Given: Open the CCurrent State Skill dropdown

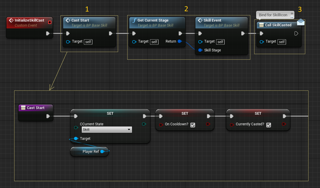Looking at the screenshot, I should pos(107,129).
